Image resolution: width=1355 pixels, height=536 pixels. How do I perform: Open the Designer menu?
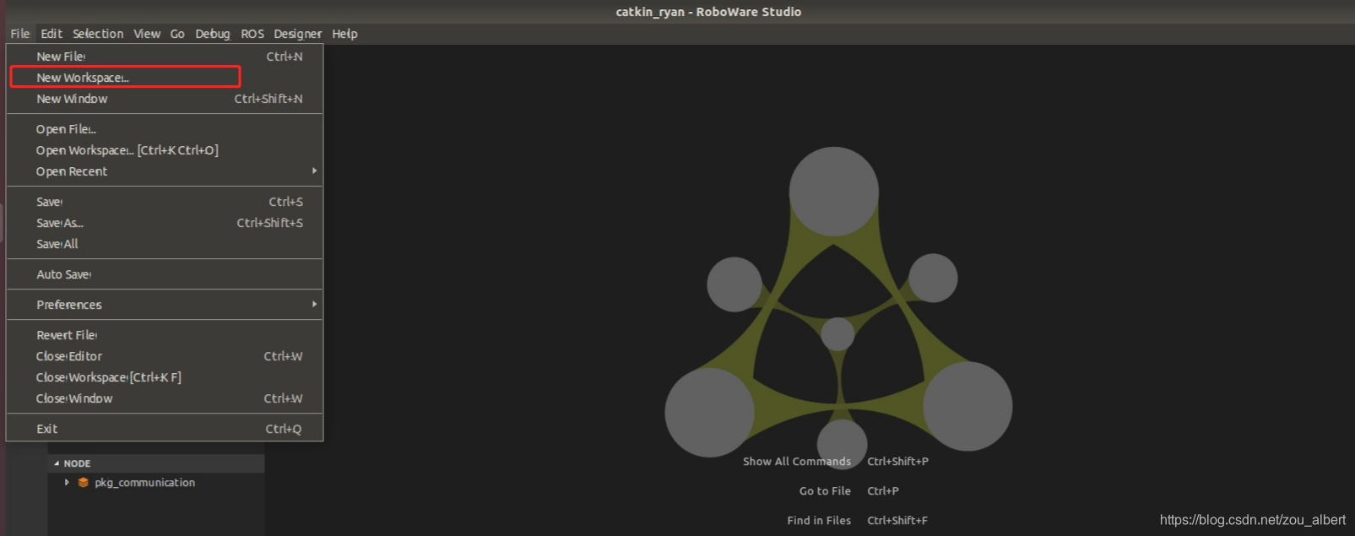tap(298, 34)
